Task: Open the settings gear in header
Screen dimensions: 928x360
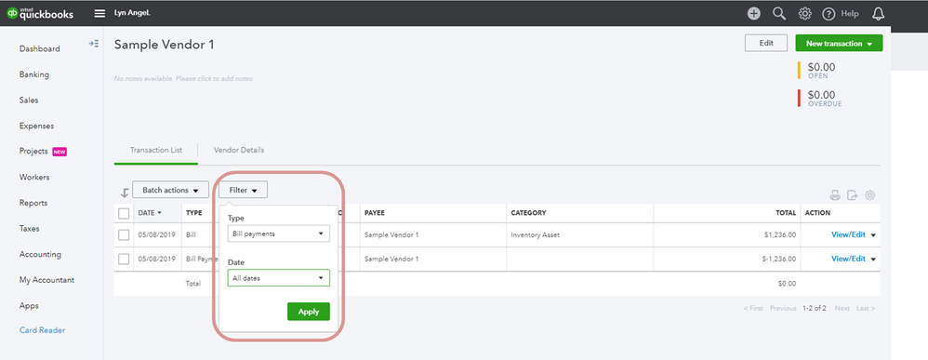Action: point(805,14)
